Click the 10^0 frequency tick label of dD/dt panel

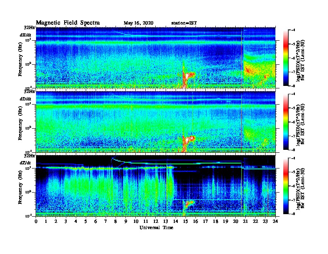[x=28, y=128]
